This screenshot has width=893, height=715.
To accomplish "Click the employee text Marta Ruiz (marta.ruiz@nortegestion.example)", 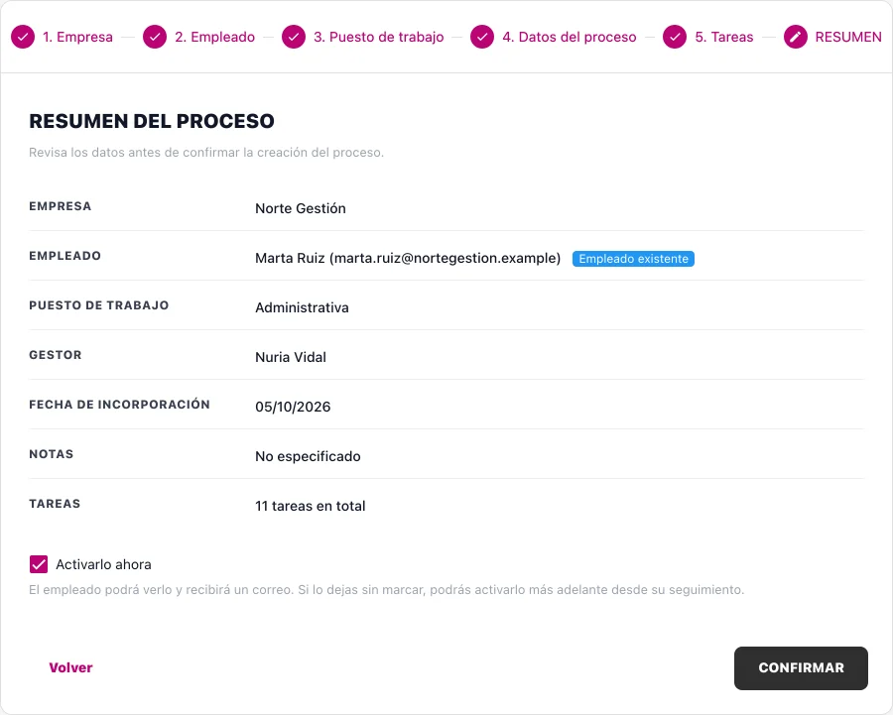I will (408, 258).
